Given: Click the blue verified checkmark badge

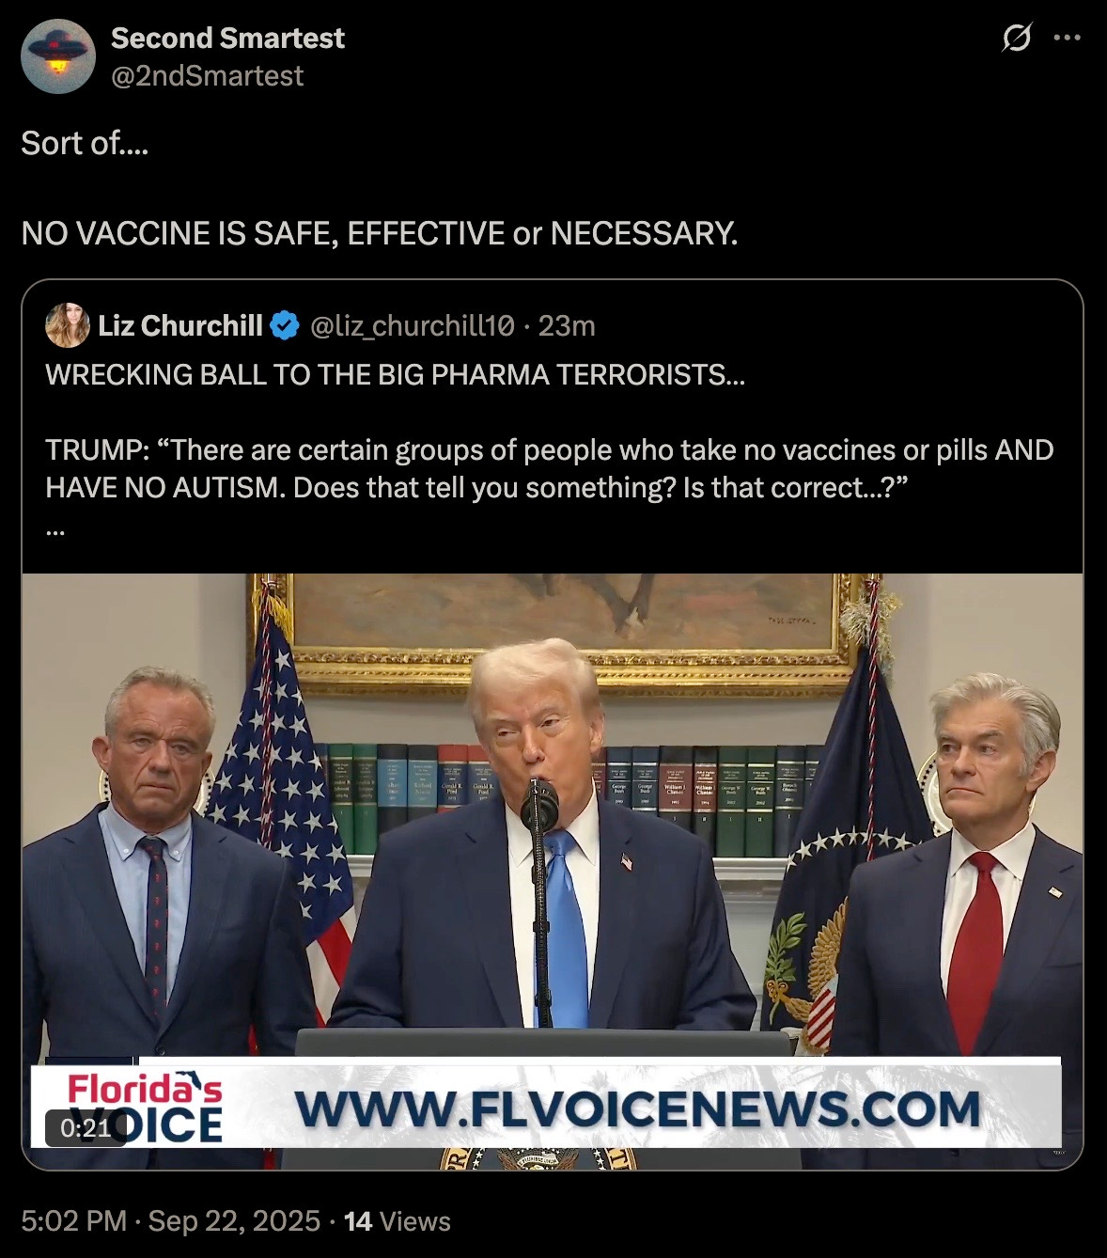Looking at the screenshot, I should [285, 325].
